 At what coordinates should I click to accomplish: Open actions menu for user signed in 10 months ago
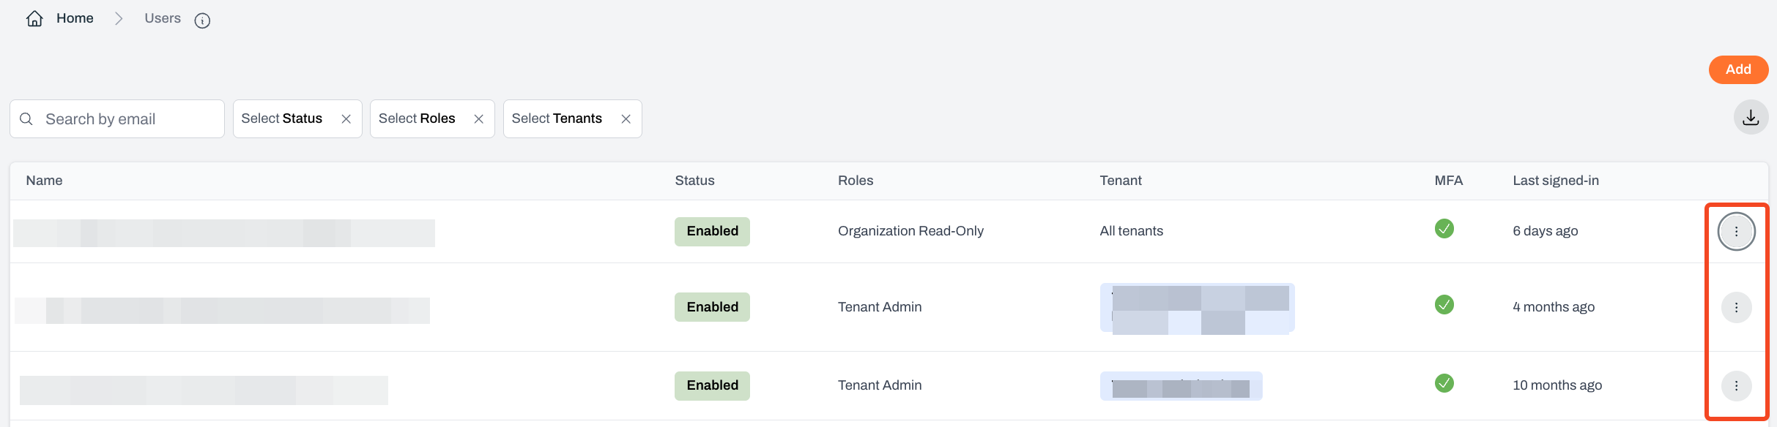tap(1736, 386)
